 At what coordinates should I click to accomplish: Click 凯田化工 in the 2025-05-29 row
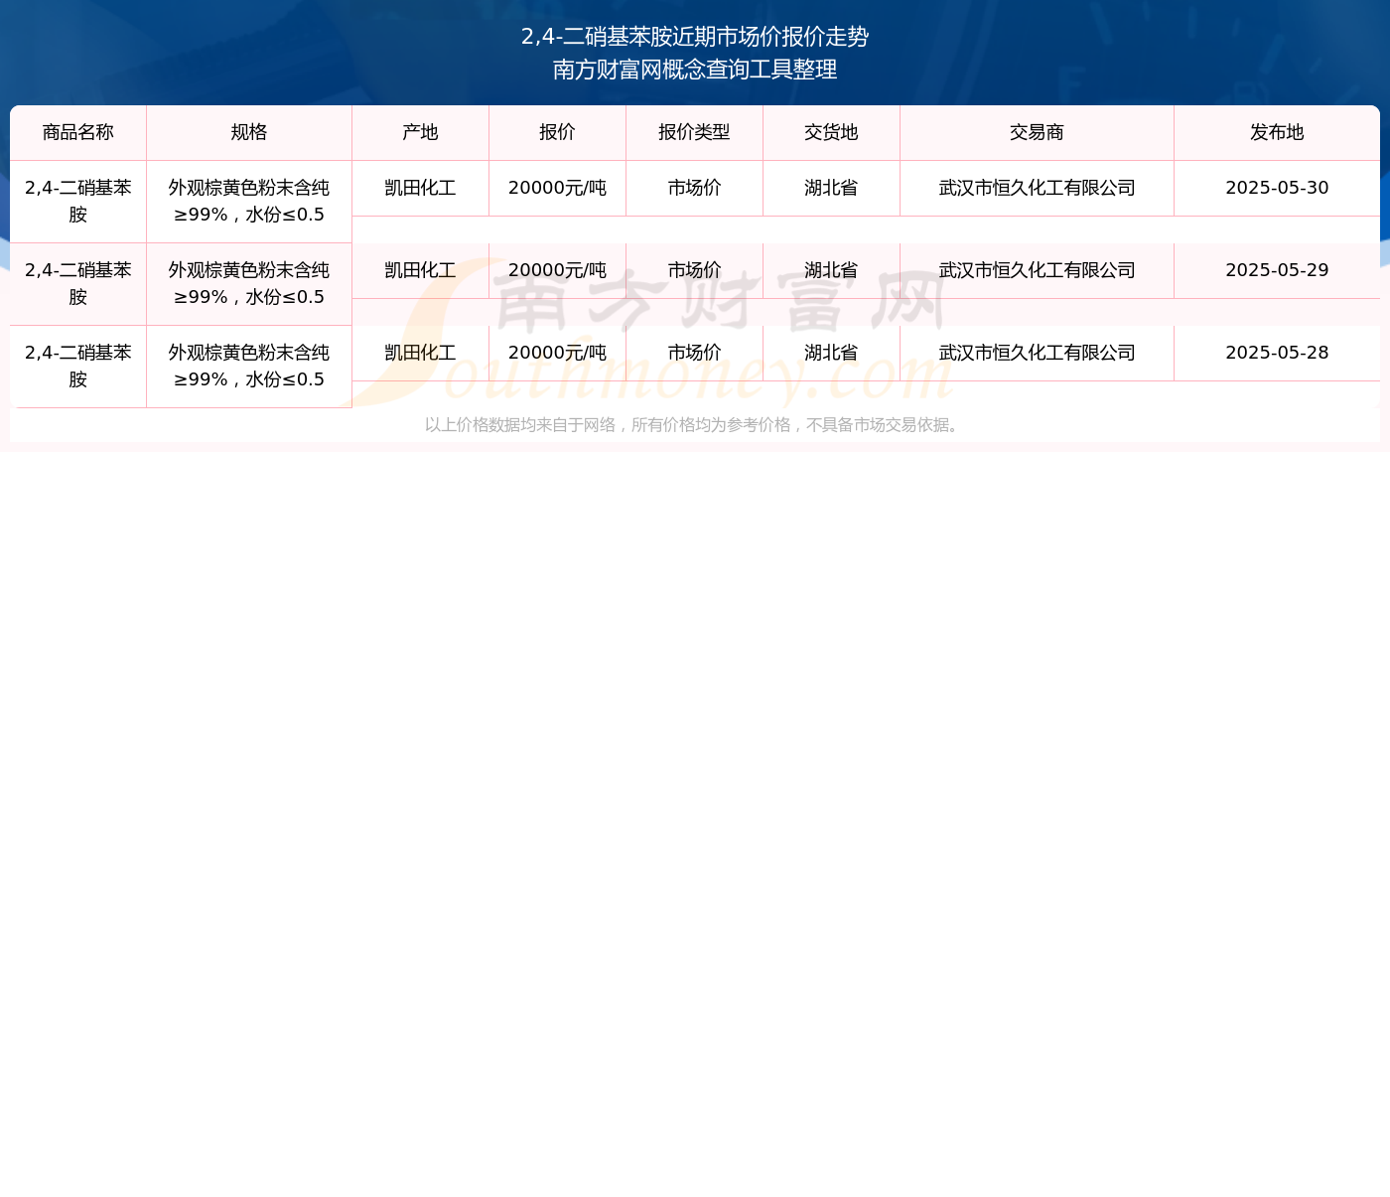pos(420,270)
